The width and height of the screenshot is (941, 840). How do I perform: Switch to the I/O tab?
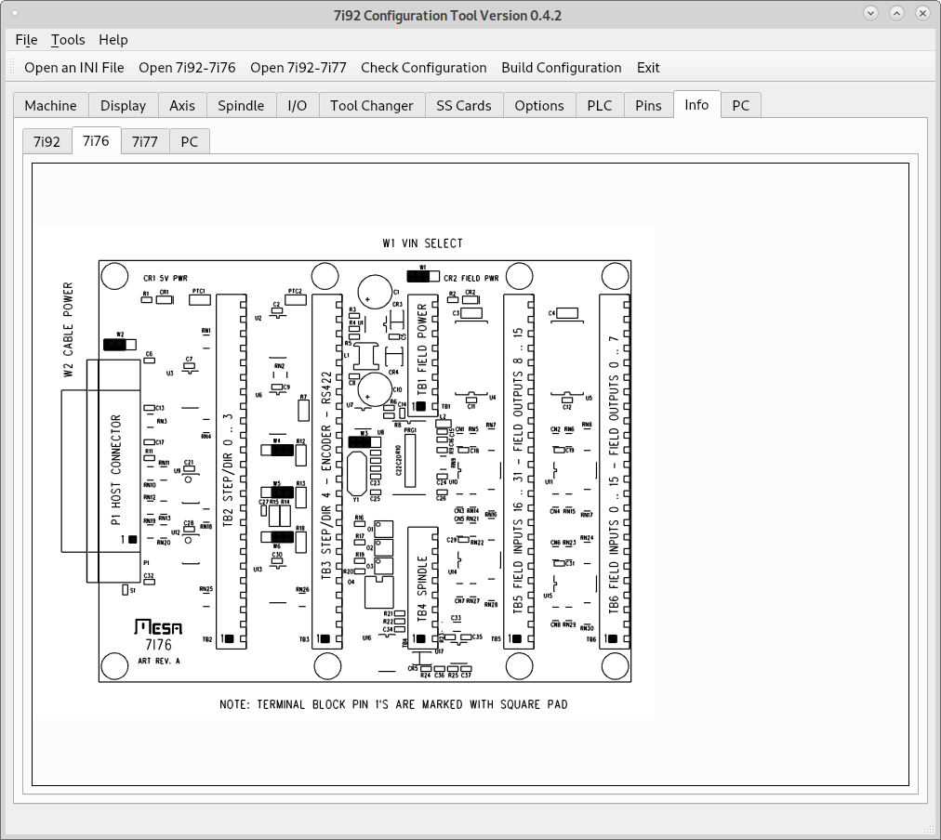(x=297, y=106)
